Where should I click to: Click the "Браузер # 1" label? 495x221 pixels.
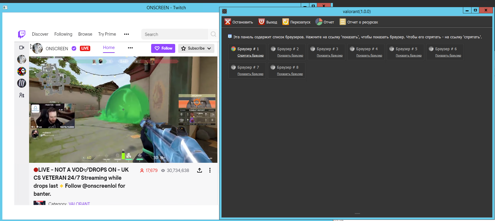[x=248, y=49]
